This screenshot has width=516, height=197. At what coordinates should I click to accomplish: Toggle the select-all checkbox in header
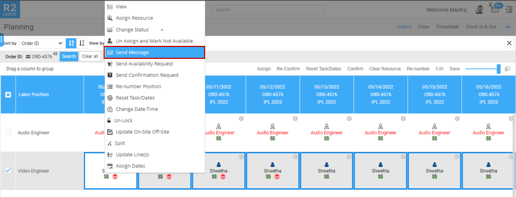tap(8, 94)
